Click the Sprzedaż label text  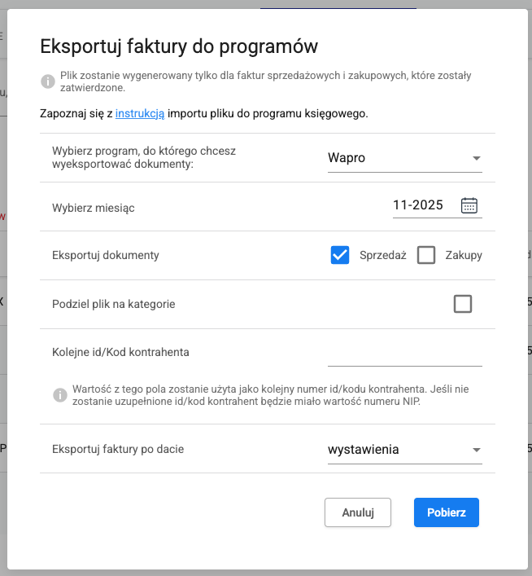pyautogui.click(x=382, y=255)
